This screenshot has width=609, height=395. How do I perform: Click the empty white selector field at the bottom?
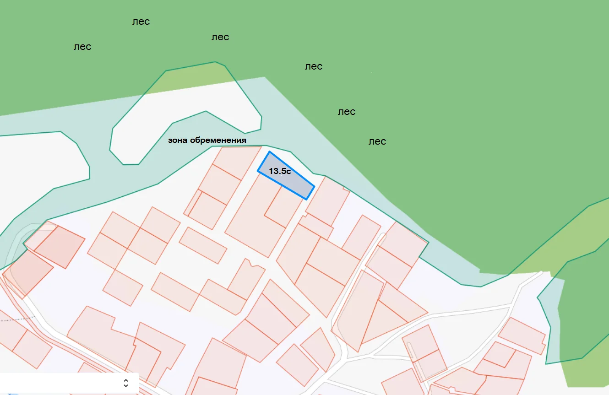(69, 383)
